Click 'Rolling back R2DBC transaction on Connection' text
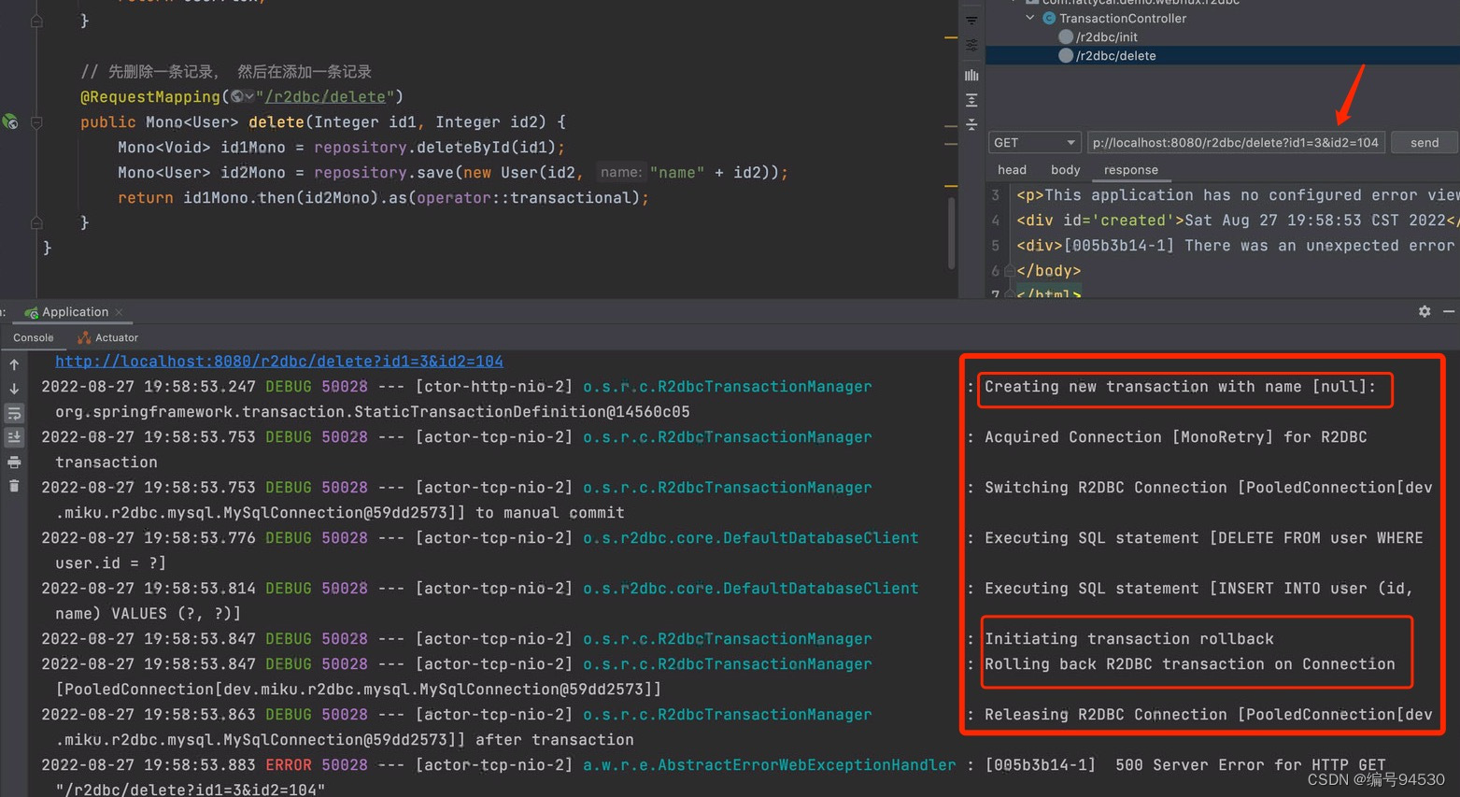This screenshot has height=797, width=1460. tap(1189, 663)
